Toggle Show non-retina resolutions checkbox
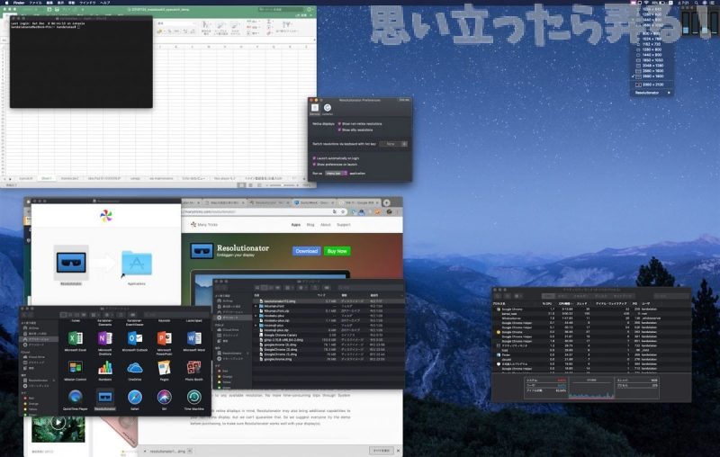 [x=338, y=123]
